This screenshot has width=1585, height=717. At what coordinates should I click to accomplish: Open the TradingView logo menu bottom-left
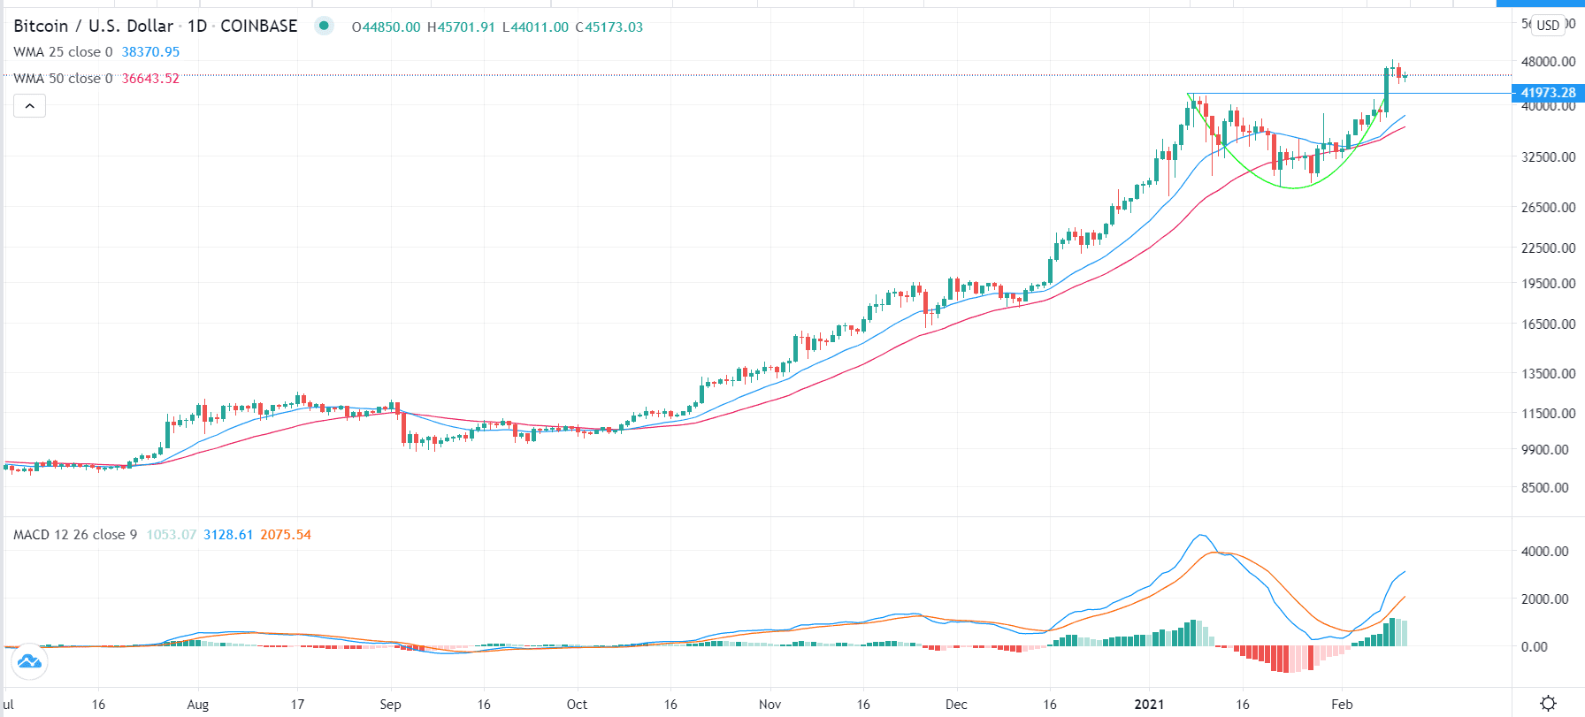click(x=30, y=660)
